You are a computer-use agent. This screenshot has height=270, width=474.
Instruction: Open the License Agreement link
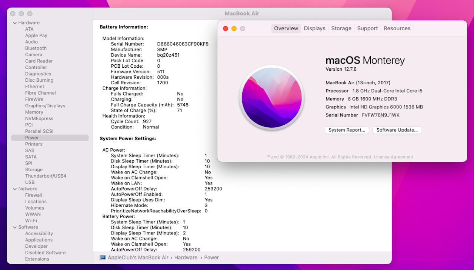[393, 157]
